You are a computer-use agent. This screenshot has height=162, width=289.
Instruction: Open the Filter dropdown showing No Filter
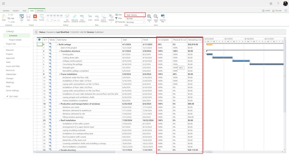(135, 19)
